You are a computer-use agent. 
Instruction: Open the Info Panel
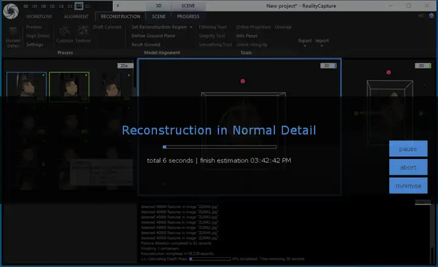click(246, 36)
